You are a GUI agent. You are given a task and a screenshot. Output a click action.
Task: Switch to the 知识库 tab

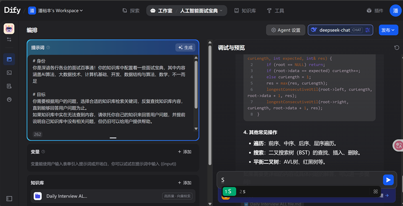click(245, 11)
